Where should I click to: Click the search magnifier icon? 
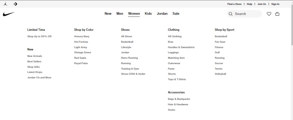[231, 14]
